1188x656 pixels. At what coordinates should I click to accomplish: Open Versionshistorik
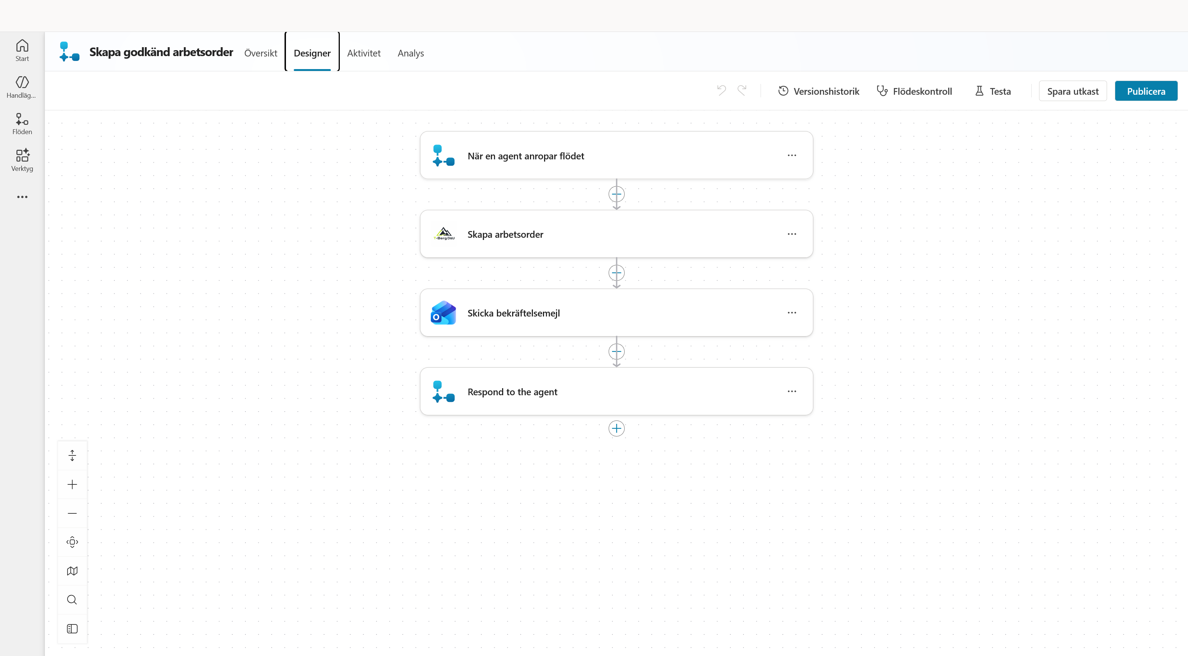point(818,91)
